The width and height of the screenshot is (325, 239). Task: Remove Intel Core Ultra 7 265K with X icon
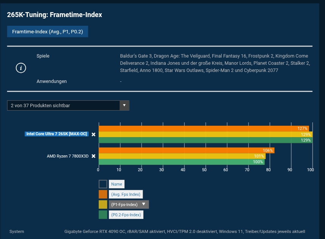click(x=93, y=134)
